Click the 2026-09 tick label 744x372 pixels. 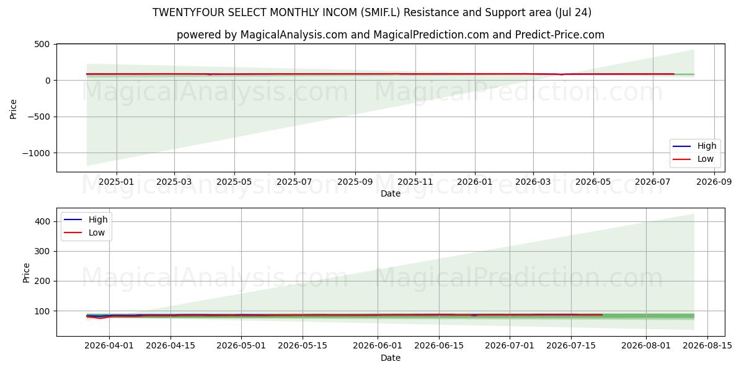pyautogui.click(x=714, y=182)
